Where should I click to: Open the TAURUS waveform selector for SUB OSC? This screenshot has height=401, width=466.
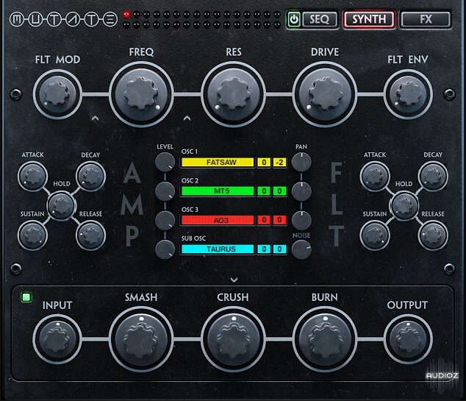[x=218, y=249]
